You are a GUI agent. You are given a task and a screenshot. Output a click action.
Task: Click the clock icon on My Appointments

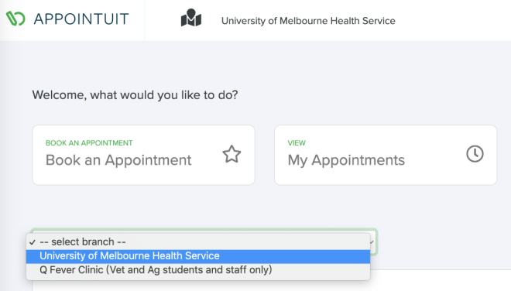pyautogui.click(x=475, y=154)
